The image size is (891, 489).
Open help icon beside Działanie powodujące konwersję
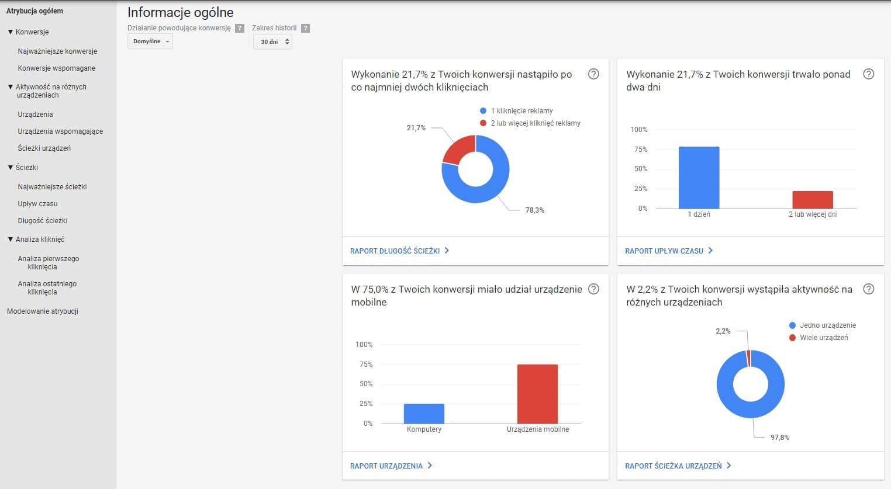click(x=240, y=28)
